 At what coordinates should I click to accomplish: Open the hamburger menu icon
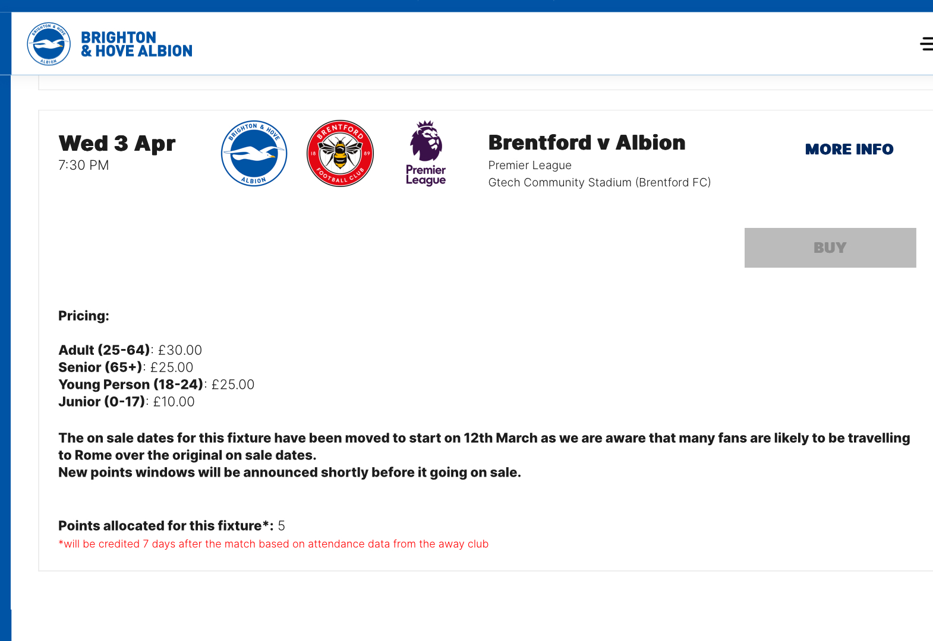tap(926, 44)
